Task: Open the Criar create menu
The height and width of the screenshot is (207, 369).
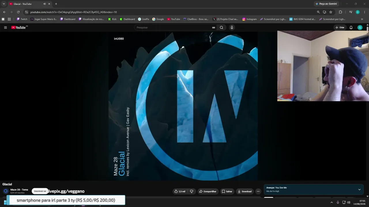Action: point(340,28)
